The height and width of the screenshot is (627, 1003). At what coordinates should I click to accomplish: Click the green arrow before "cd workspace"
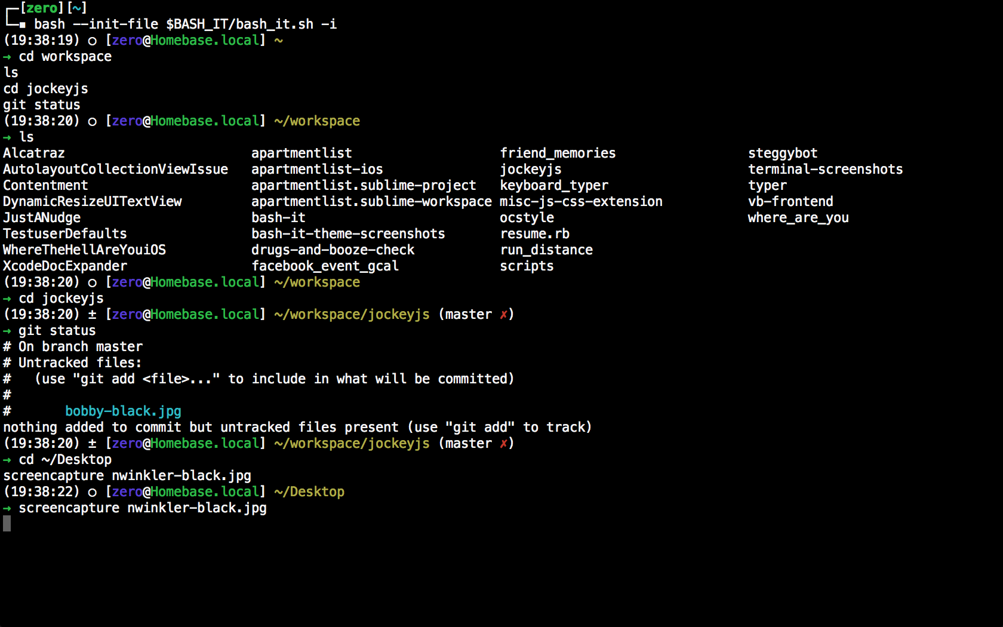click(7, 57)
